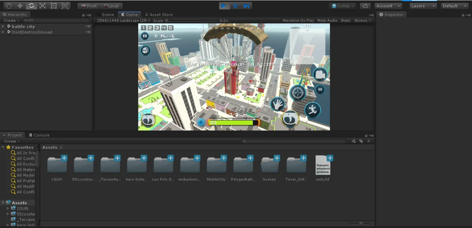Toggle Maximize On Play
The image size is (472, 228).
coord(298,21)
